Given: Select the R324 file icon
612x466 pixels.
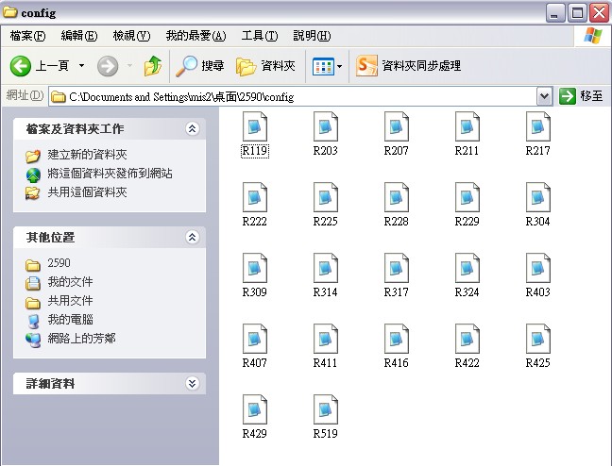Looking at the screenshot, I should click(x=467, y=268).
